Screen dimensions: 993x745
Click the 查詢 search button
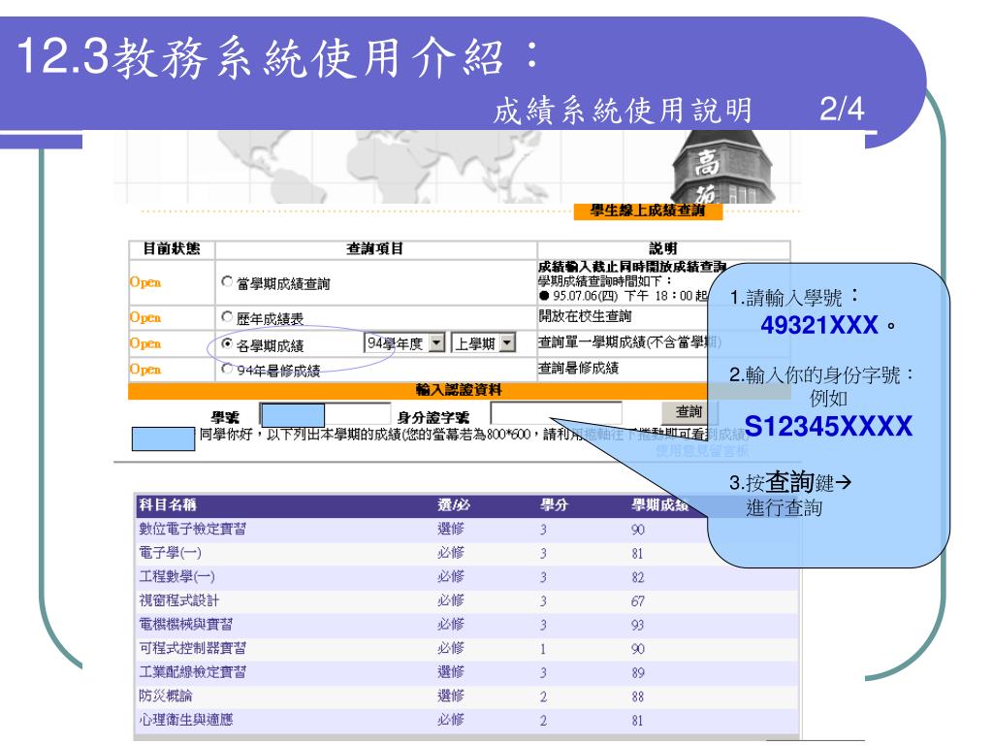[x=689, y=412]
